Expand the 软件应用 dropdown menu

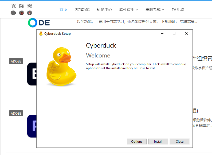pyautogui.click(x=128, y=10)
